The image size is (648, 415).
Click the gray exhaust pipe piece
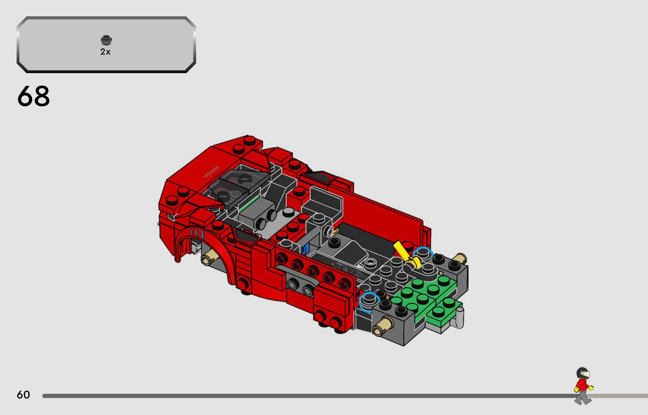coord(459,318)
